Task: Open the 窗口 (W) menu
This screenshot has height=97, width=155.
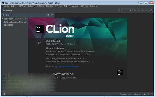Action: tap(84, 6)
